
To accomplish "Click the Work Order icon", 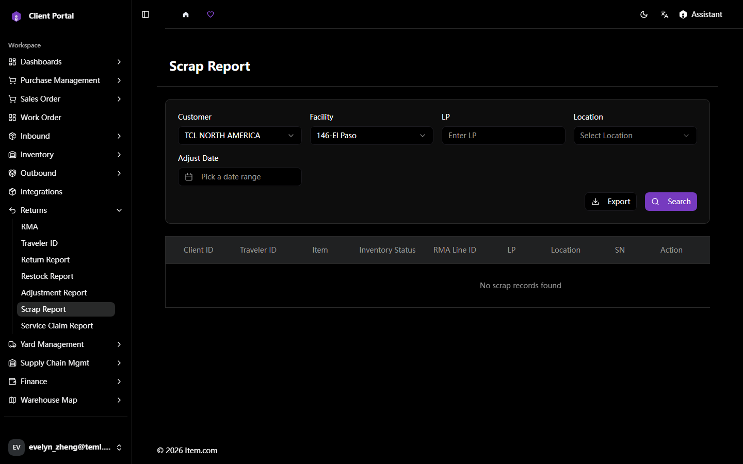I will (x=12, y=118).
